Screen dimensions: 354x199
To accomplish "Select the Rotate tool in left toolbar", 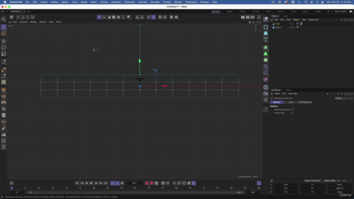I will click(x=4, y=48).
